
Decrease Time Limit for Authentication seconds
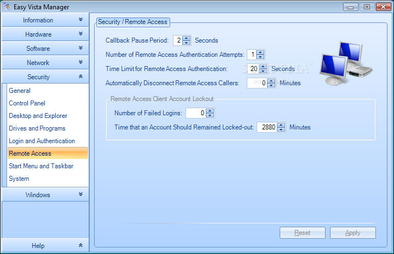[263, 70]
